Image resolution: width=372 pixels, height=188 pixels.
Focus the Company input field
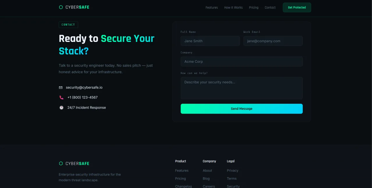242,62
